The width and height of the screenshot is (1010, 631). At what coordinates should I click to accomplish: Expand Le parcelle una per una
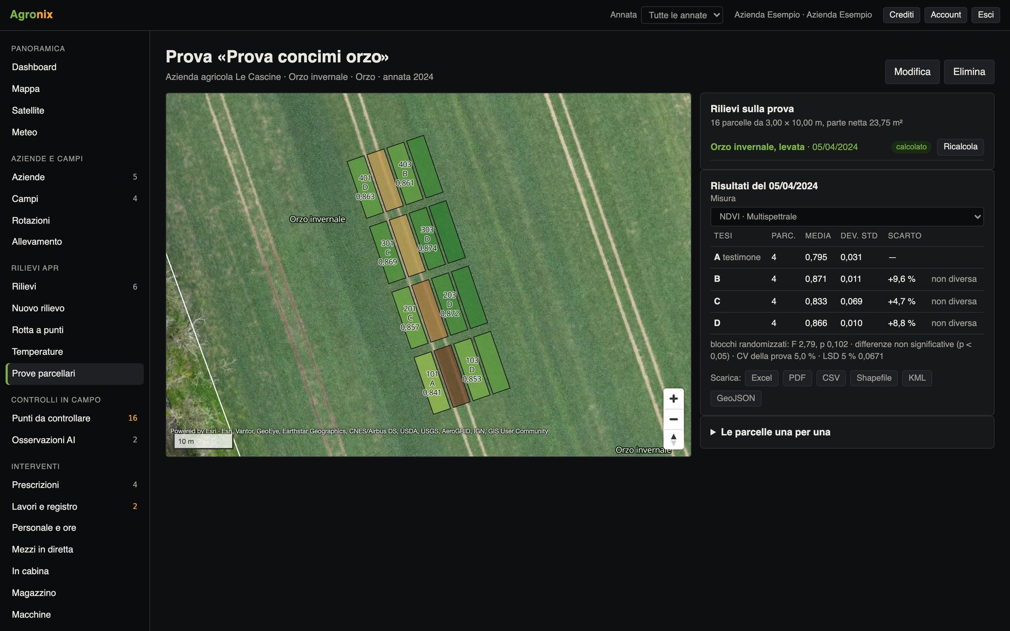(775, 432)
